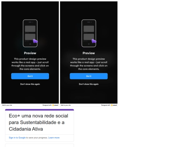Click the purple header bar of the form
196x147 pixels.
pos(40,110)
